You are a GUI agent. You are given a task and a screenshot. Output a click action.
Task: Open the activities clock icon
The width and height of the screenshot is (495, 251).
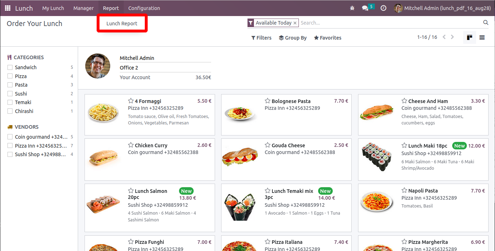pos(383,8)
